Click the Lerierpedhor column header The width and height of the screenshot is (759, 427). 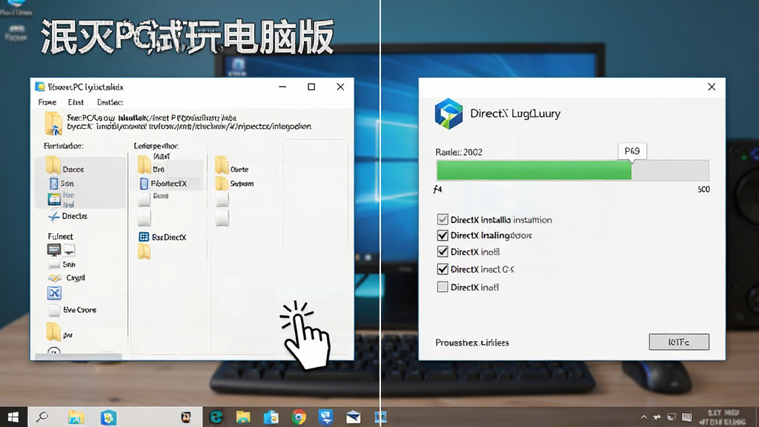coord(156,146)
